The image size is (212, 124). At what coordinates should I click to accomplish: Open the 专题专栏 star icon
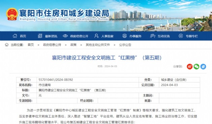coord(181,36)
